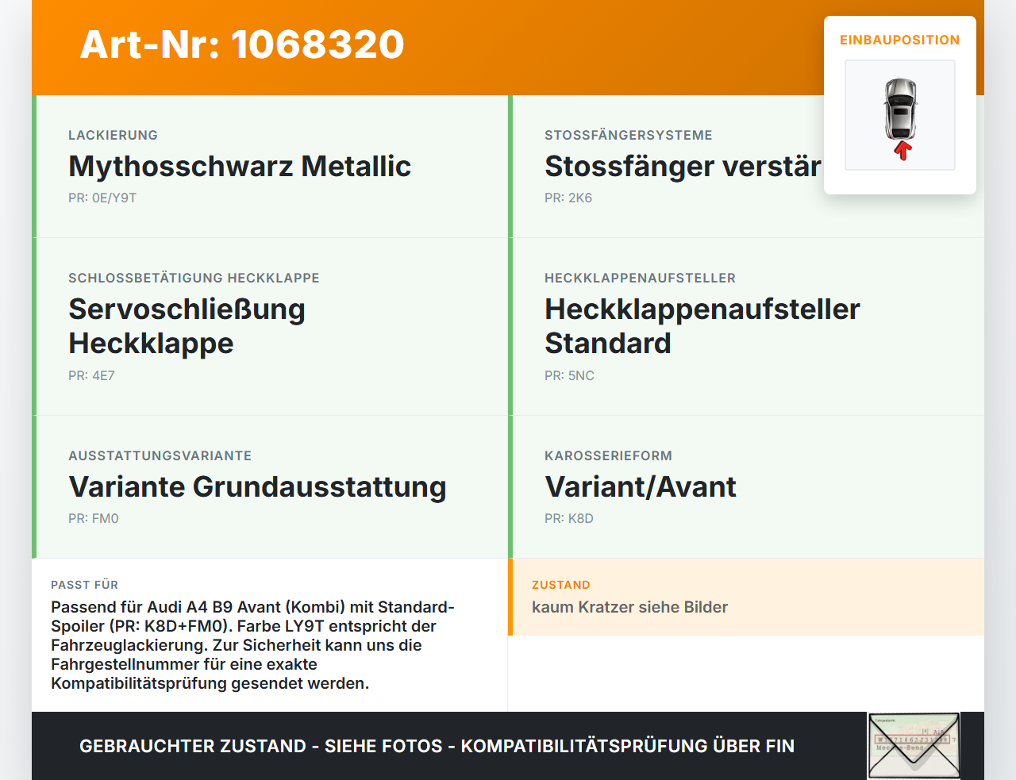Click the Audi A4 B9 Avant compatibility paragraph

pyautogui.click(x=253, y=645)
